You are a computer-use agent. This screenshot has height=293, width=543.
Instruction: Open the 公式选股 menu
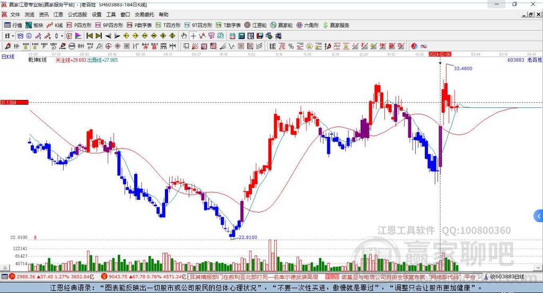77,14
